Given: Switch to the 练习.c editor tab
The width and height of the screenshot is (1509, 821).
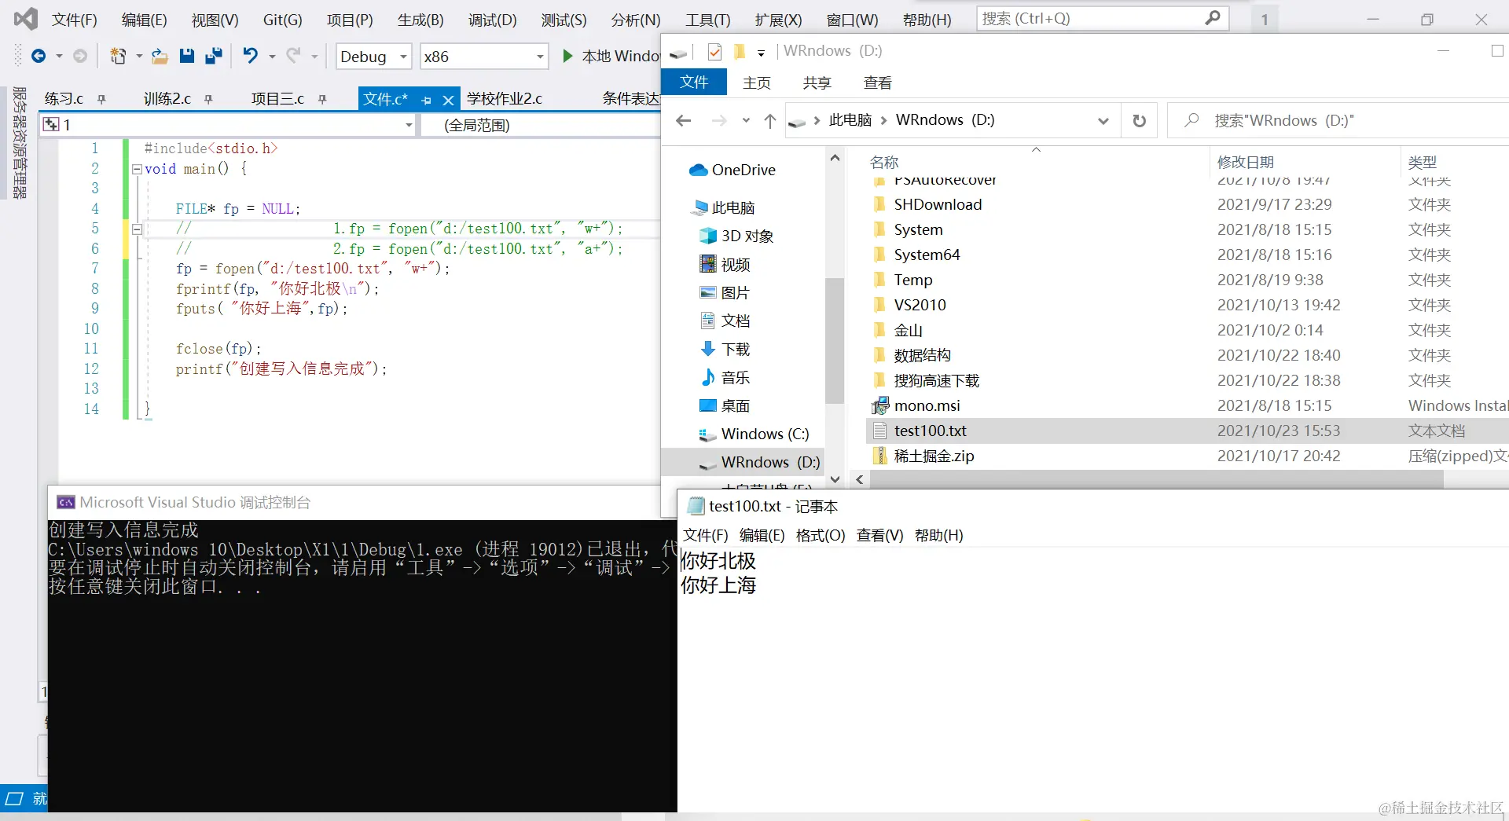Looking at the screenshot, I should (x=64, y=99).
